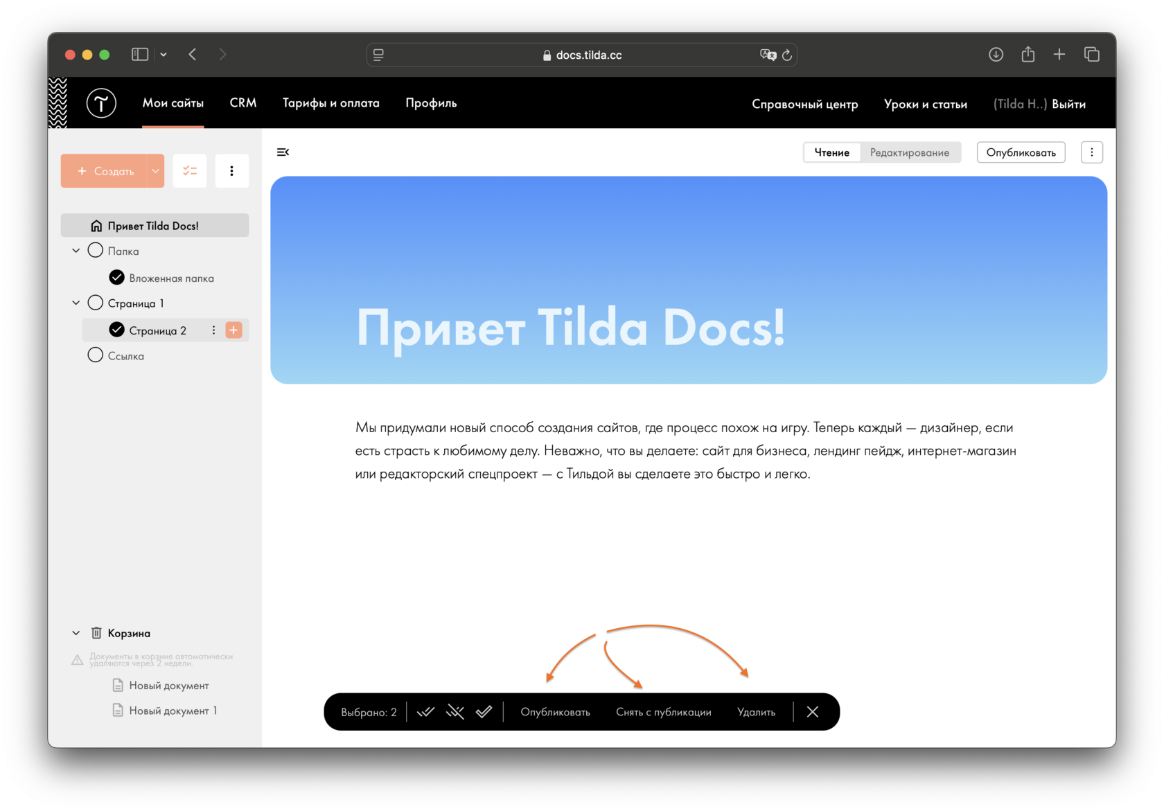
Task: Click the Привет Tilda Docs! banner heading
Action: coord(571,328)
